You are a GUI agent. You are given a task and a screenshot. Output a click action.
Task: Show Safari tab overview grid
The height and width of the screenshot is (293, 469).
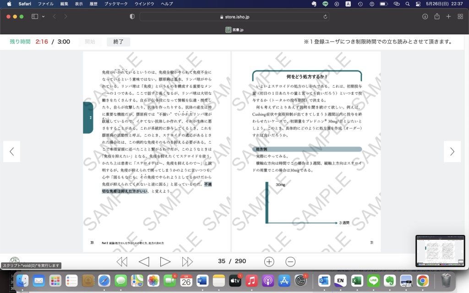pyautogui.click(x=460, y=16)
